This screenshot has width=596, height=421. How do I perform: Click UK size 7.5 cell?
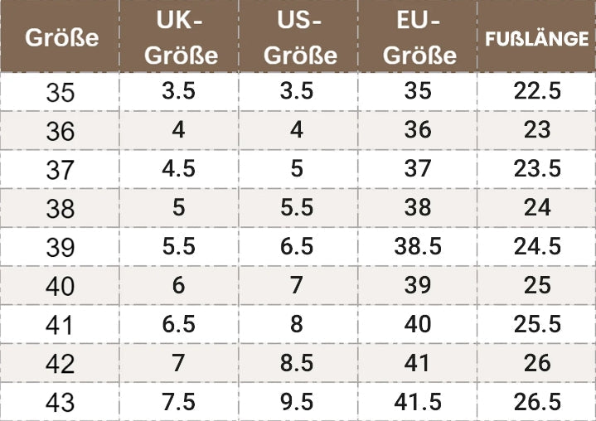pyautogui.click(x=179, y=401)
